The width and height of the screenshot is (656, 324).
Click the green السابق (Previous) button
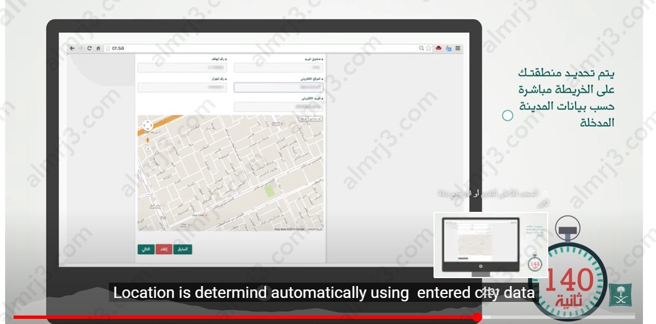(183, 249)
